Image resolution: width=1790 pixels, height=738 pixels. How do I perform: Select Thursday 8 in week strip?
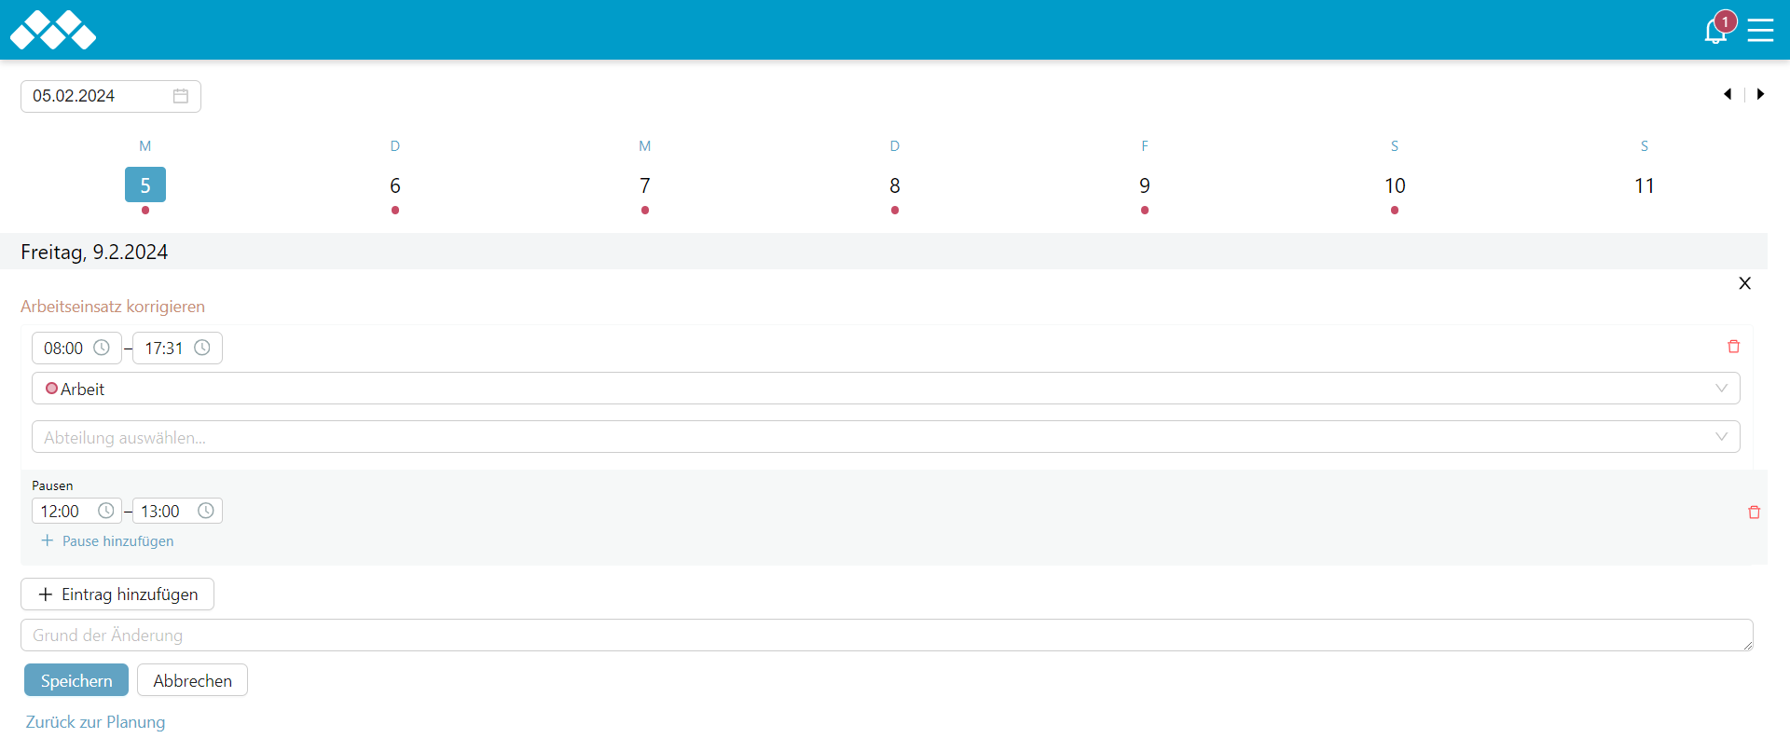[x=895, y=185]
